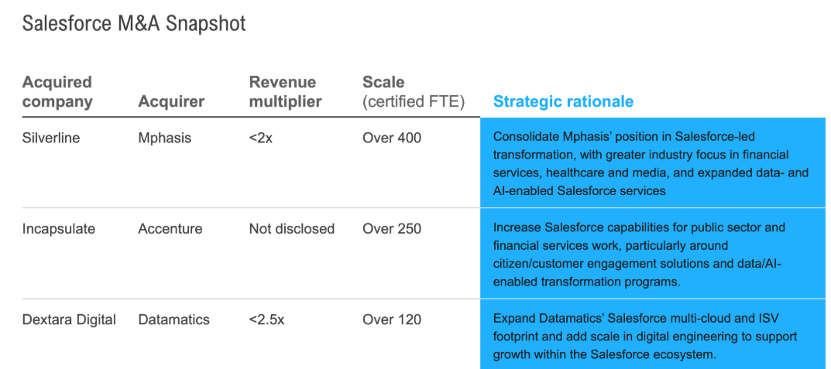Select the Incapsulate company cell
Image resolution: width=831 pixels, height=369 pixels.
60,229
